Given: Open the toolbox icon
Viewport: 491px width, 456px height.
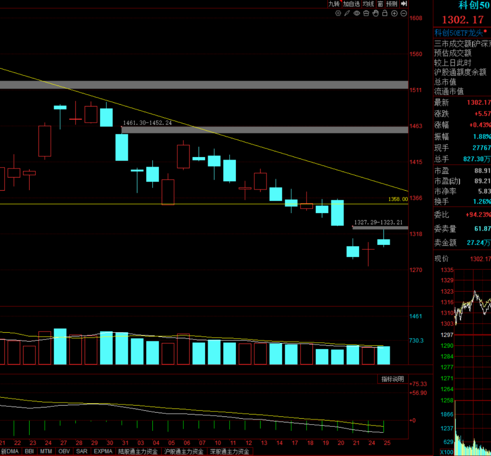Looking at the screenshot, I should pos(366,13).
